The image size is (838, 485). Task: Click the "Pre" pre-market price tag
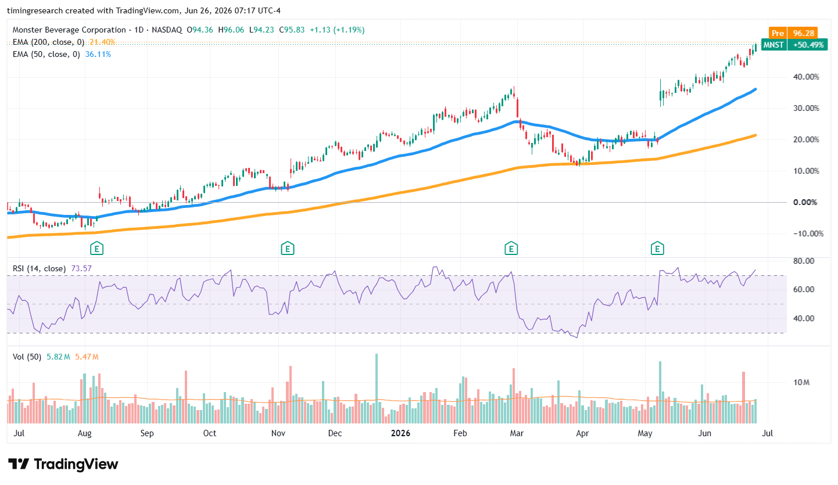(778, 34)
